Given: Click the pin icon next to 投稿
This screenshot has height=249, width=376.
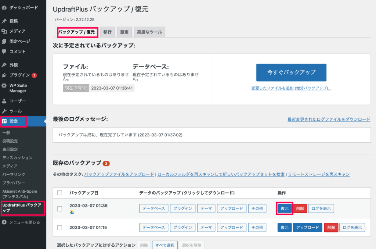Looking at the screenshot, I should (x=4, y=21).
